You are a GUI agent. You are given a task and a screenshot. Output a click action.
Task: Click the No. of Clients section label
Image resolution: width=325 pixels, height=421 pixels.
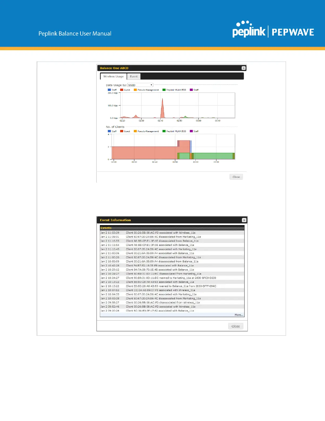115,127
